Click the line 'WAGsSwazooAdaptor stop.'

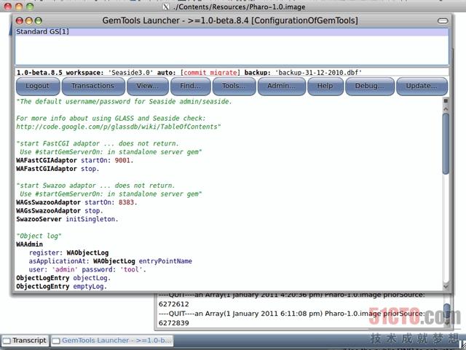point(60,210)
